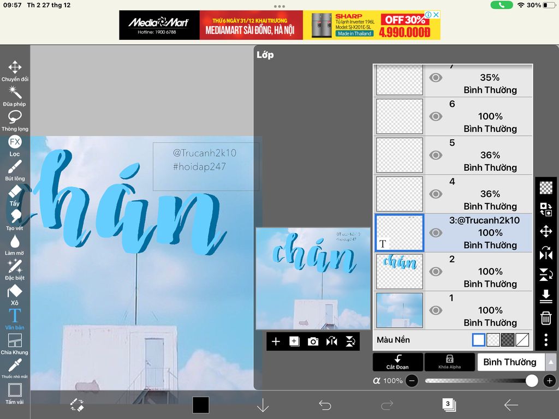Screen dimensions: 559x419
Task: Hide layer 4
Action: pos(435,194)
